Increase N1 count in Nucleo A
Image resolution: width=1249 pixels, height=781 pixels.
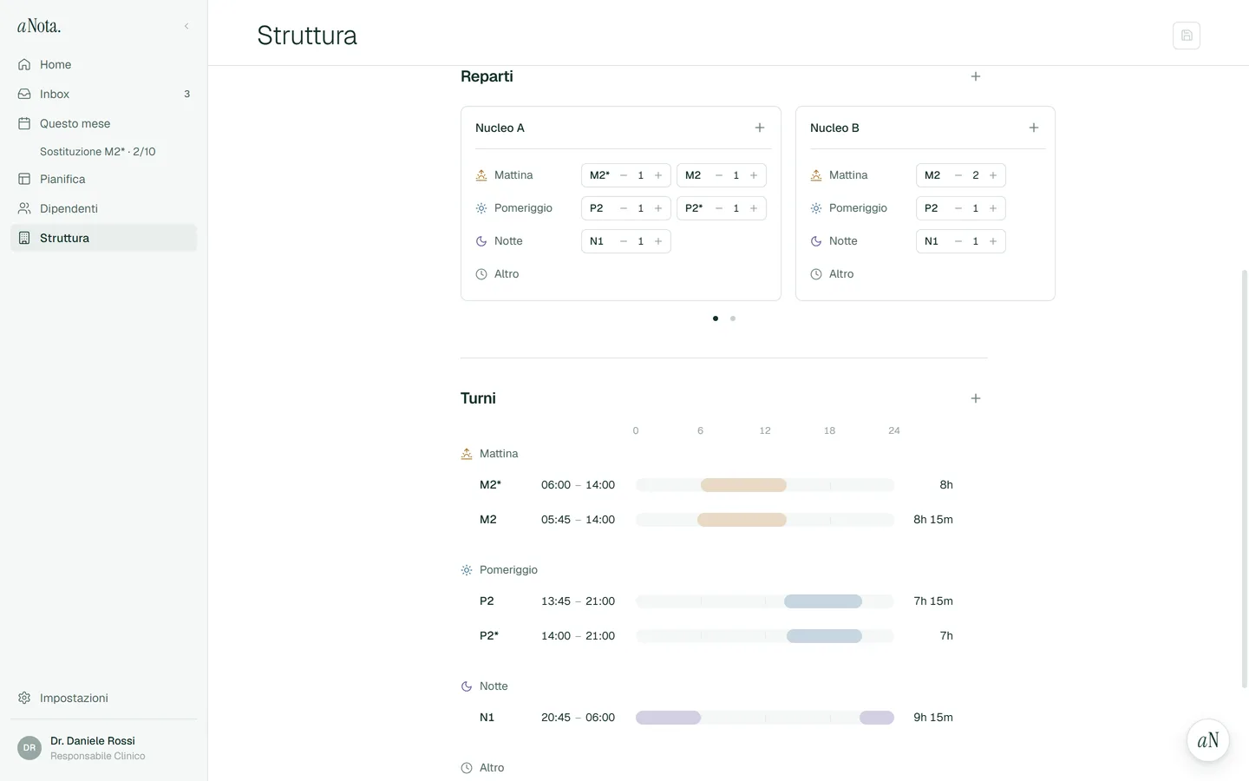658,241
